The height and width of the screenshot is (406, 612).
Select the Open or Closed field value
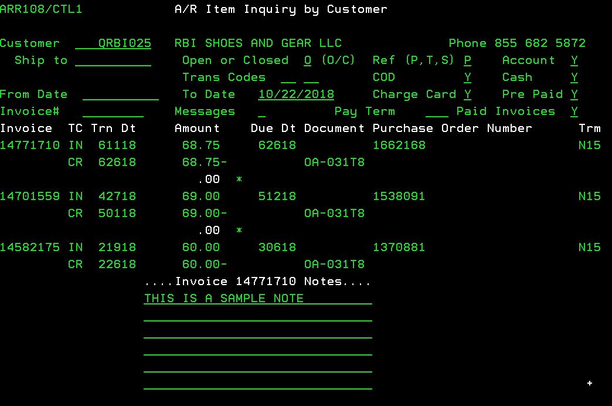coord(308,60)
